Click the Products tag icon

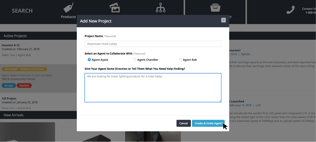click(68, 8)
